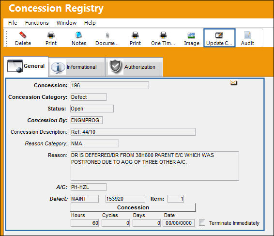Click the A/C field showing PH-HZL

point(89,187)
